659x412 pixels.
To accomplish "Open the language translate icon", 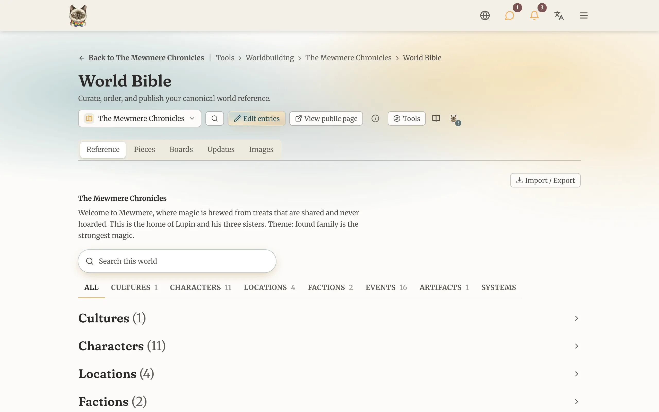I will pyautogui.click(x=559, y=15).
